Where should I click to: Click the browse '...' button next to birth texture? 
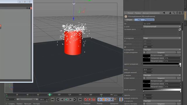[x=179, y=52]
